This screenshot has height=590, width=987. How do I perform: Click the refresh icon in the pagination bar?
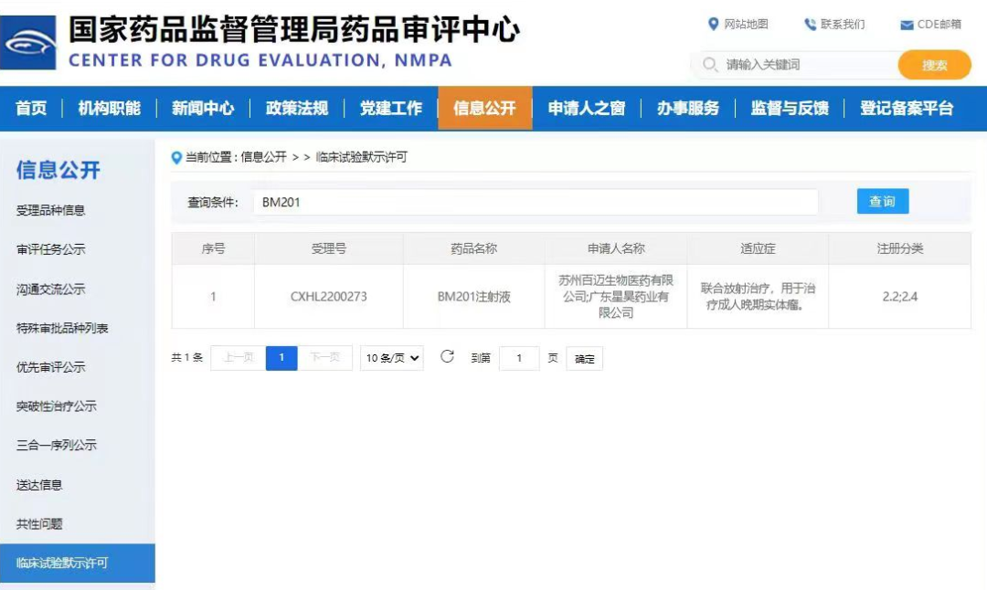tap(446, 358)
